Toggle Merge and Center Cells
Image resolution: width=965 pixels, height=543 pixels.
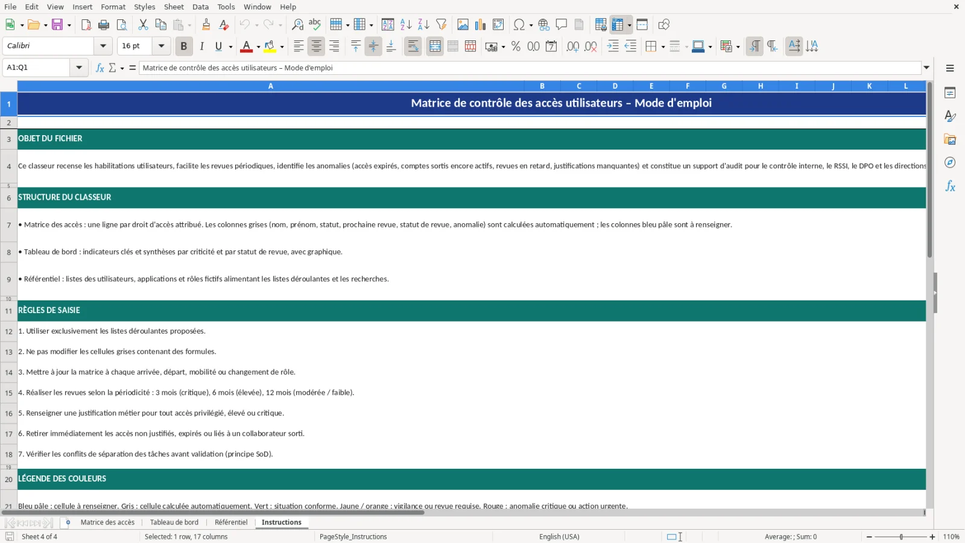pos(435,46)
